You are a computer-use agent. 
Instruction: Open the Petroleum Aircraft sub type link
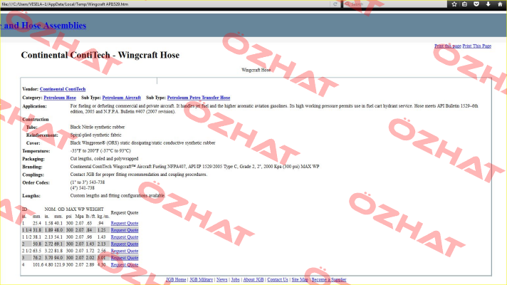tap(122, 98)
